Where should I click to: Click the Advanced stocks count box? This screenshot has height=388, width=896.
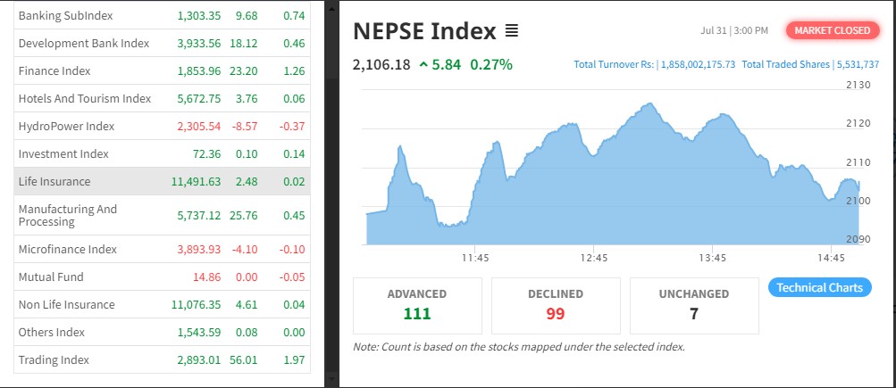(417, 305)
